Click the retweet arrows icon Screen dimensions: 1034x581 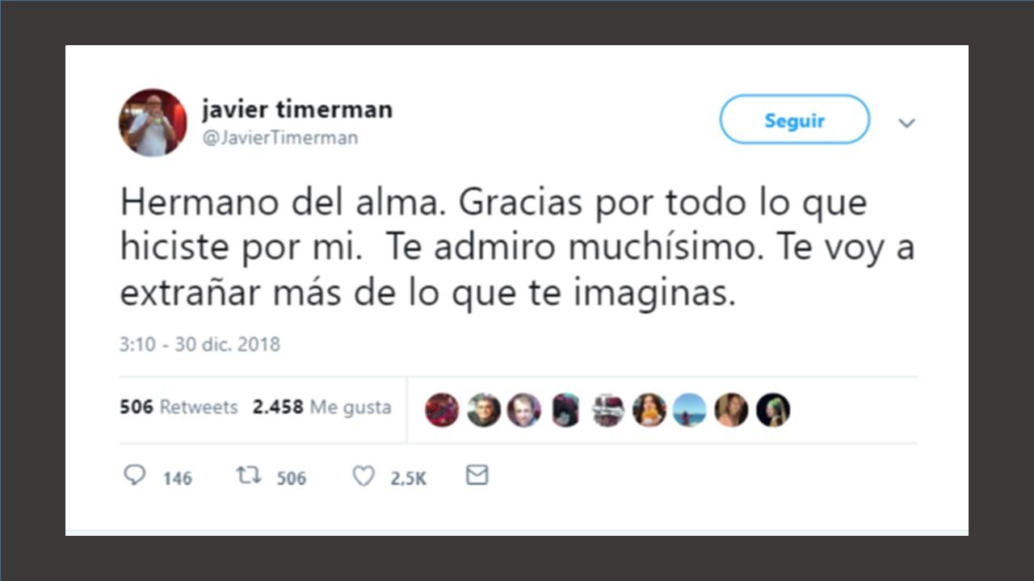click(249, 476)
